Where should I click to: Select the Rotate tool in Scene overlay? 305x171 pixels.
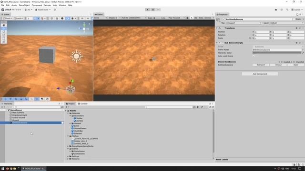point(4,32)
